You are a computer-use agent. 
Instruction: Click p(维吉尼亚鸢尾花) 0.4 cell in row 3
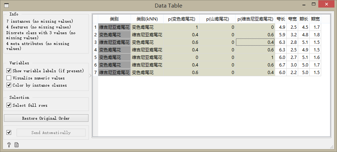pyautogui.click(x=255, y=42)
